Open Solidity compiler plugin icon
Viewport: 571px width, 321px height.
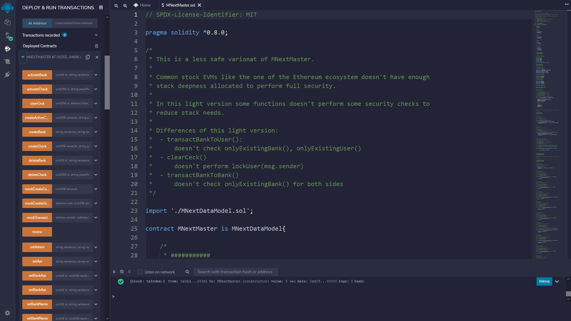pyautogui.click(x=7, y=36)
